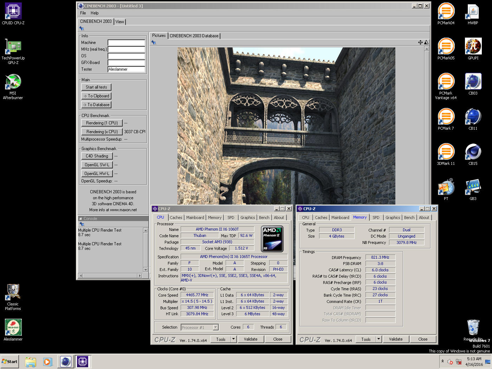Switch to CPU-Z taskbar button
The width and height of the screenshot is (492, 369).
tap(83, 362)
